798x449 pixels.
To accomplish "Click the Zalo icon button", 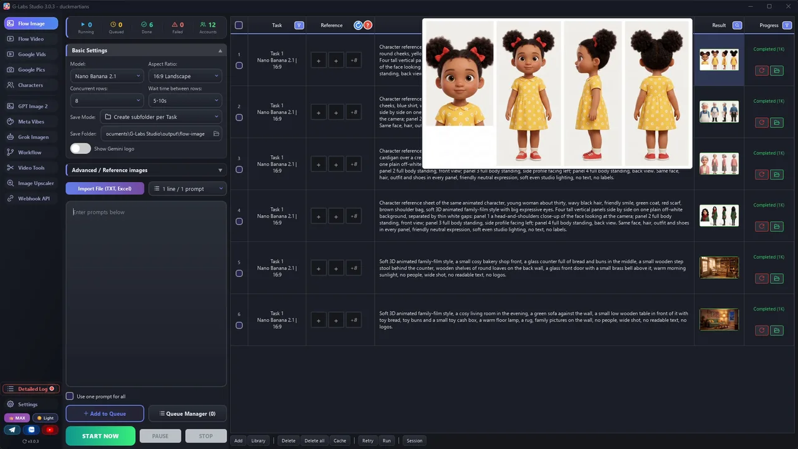I will (31, 430).
